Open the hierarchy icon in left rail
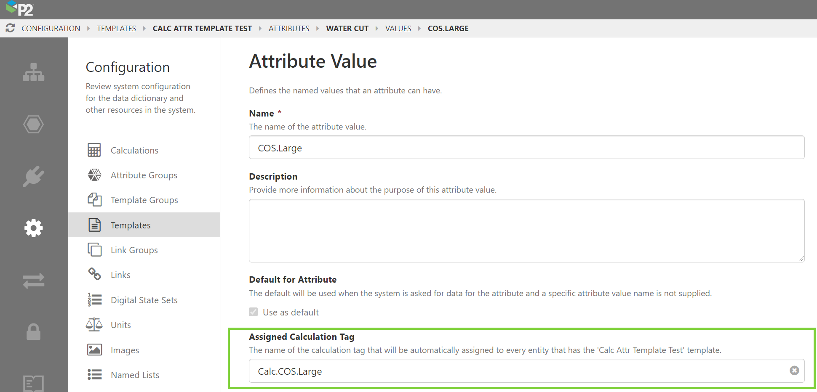This screenshot has width=817, height=392. (x=34, y=72)
